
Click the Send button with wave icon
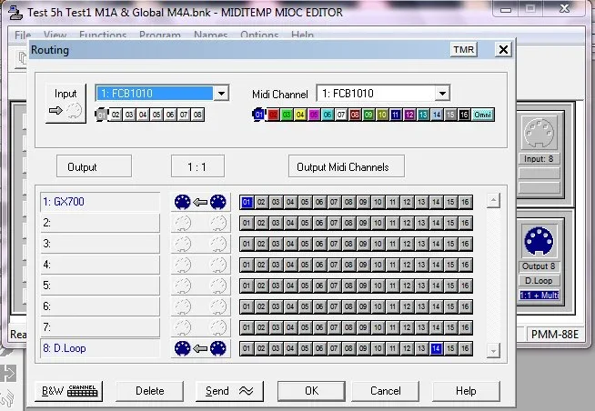click(229, 391)
